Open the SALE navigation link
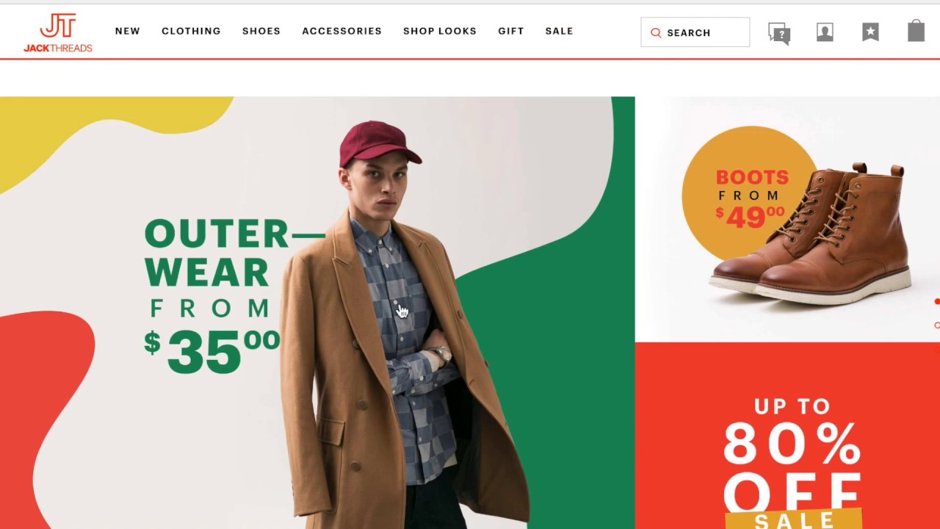This screenshot has width=940, height=529. point(559,31)
